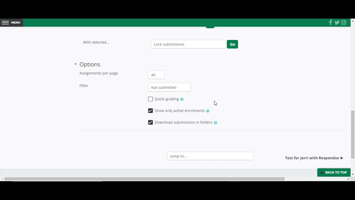This screenshot has width=355, height=200.
Task: Click the With selected... label
Action: [x=96, y=42]
